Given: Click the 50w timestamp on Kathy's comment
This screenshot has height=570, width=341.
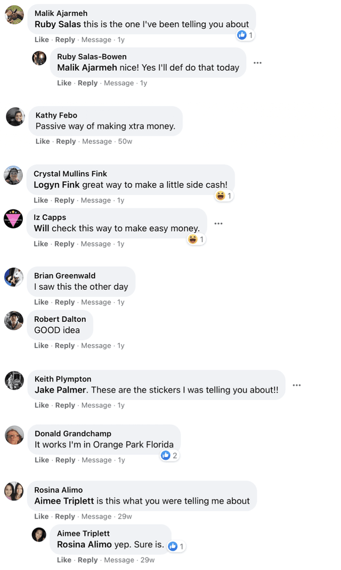Looking at the screenshot, I should click(125, 141).
